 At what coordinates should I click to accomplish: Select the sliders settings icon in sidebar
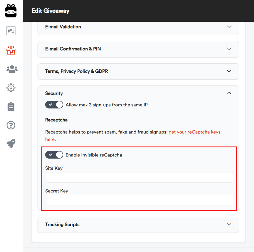click(x=11, y=31)
